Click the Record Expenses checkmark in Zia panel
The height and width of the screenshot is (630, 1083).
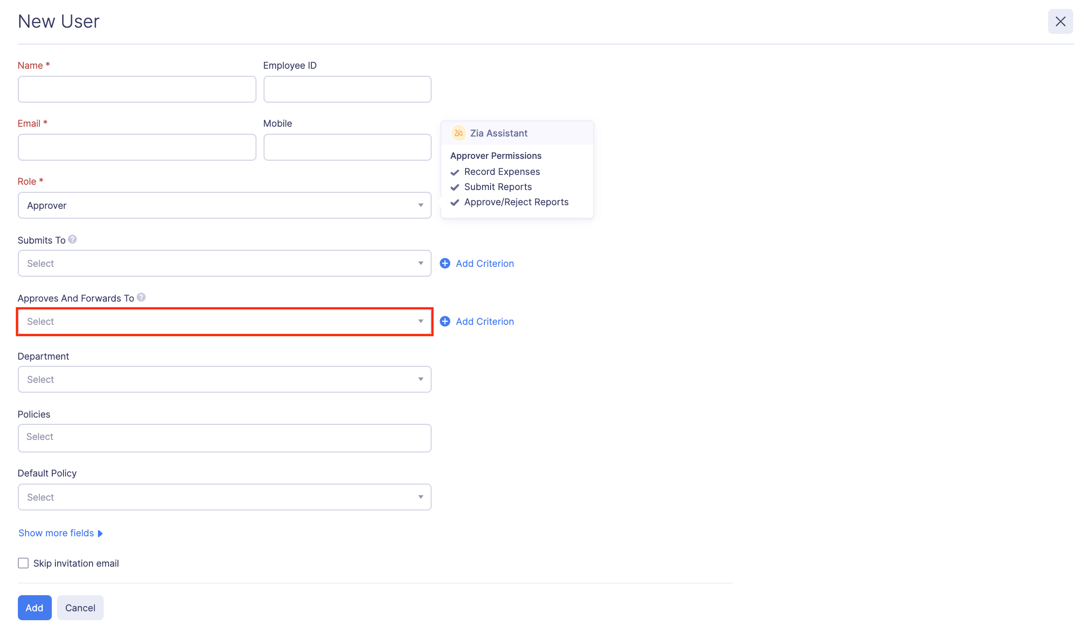coord(455,172)
